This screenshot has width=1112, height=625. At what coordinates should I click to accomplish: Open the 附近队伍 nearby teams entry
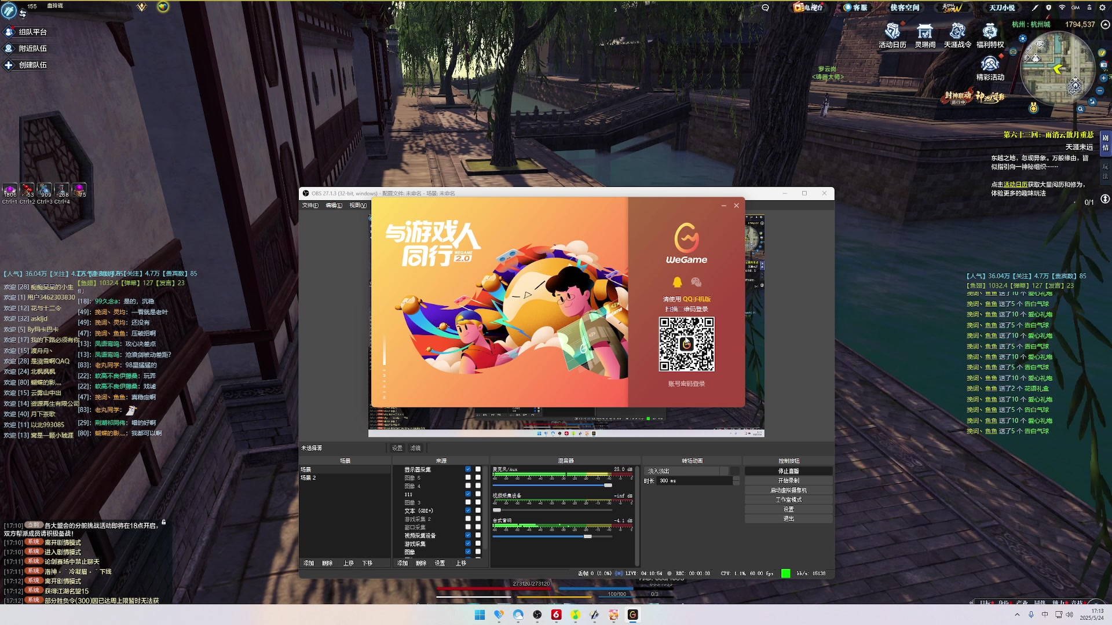[x=26, y=49]
